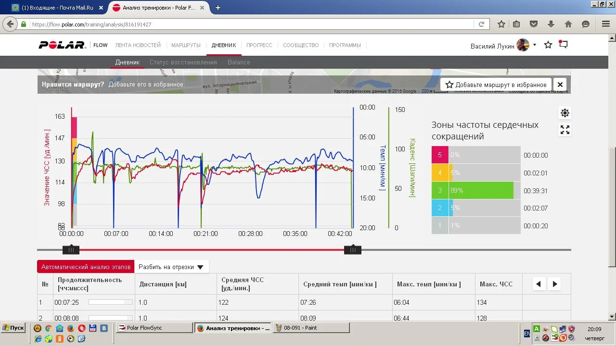Click Добавьте маршрут в избранное button
Image resolution: width=616 pixels, height=346 pixels.
pos(496,85)
